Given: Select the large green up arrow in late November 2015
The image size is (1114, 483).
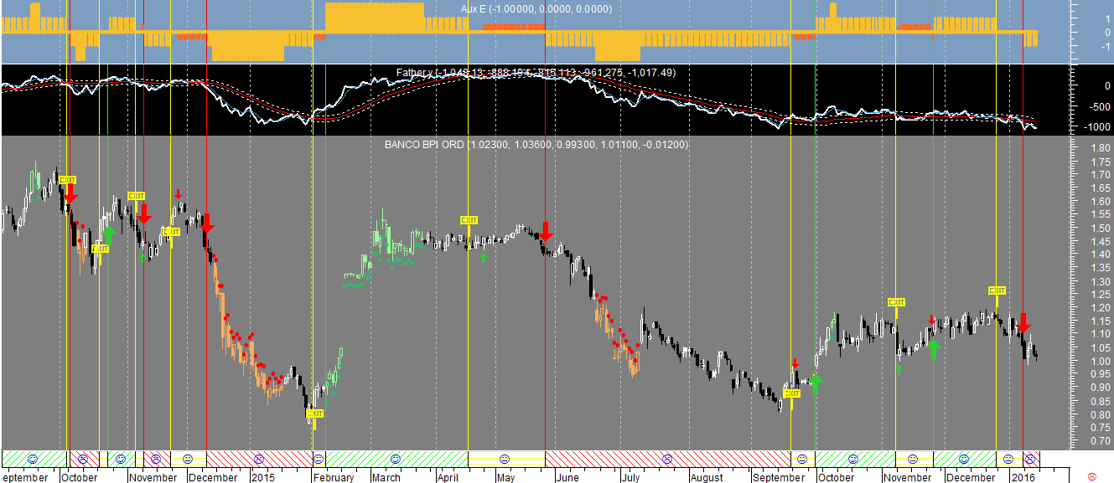Looking at the screenshot, I should tap(933, 348).
